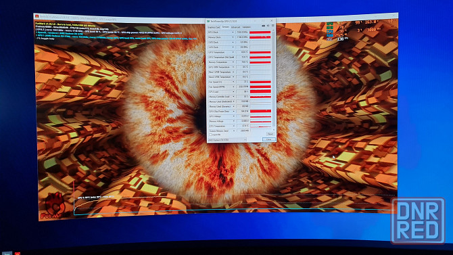Expand the GPU Temperature sensor dropdown
This screenshot has width=453, height=255.
(233, 52)
